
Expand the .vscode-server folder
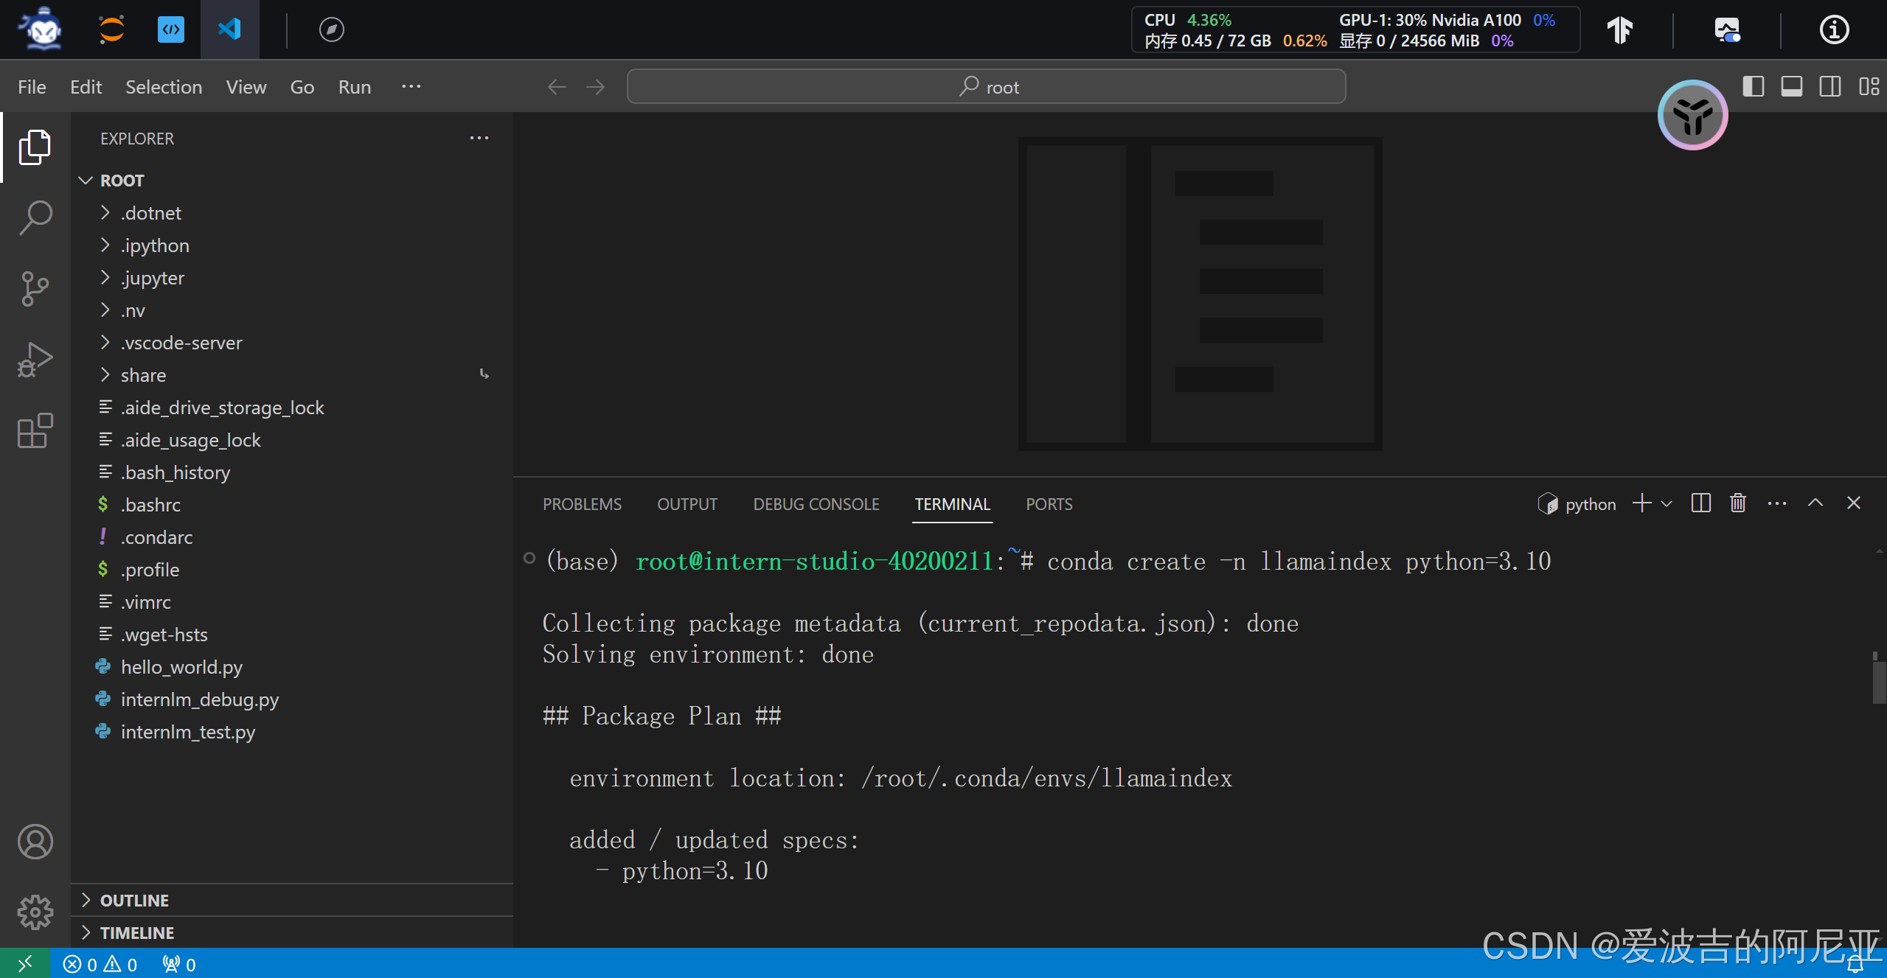pyautogui.click(x=181, y=343)
